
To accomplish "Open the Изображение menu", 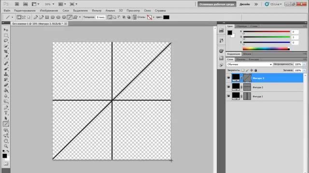I will [49, 11].
